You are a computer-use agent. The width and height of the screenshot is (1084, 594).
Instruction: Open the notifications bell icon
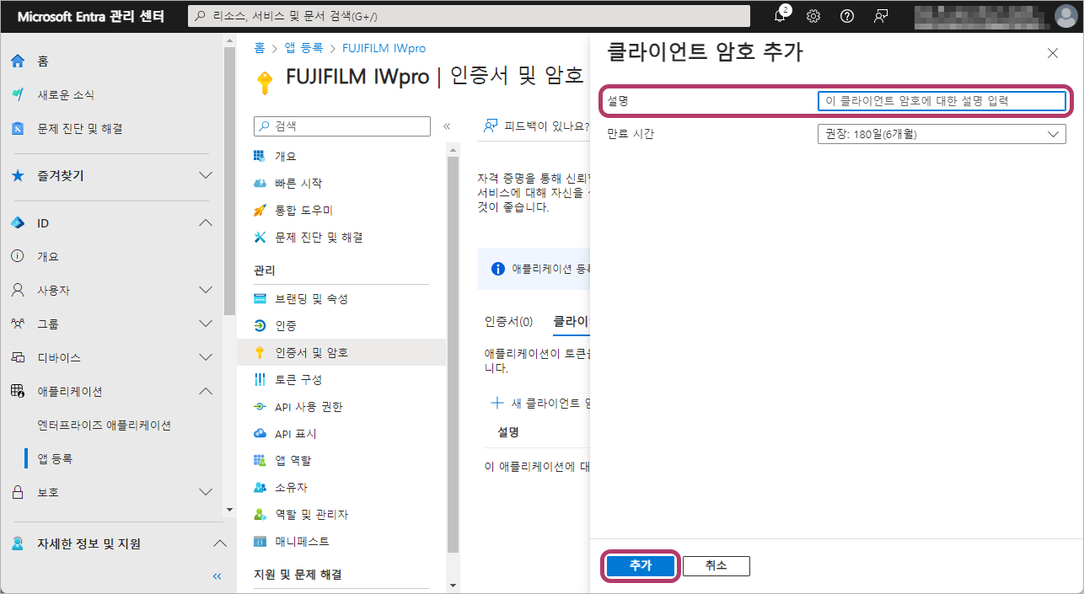click(x=781, y=16)
